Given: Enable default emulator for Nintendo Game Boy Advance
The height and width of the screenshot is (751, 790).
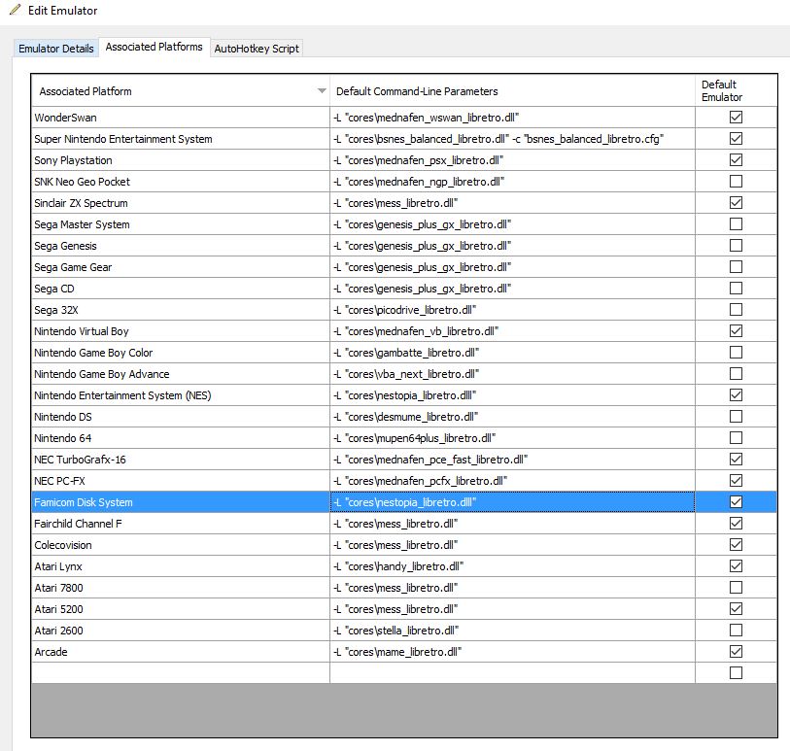Looking at the screenshot, I should (x=737, y=374).
